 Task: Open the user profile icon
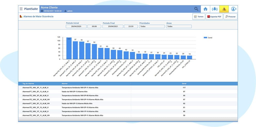point(234,9)
